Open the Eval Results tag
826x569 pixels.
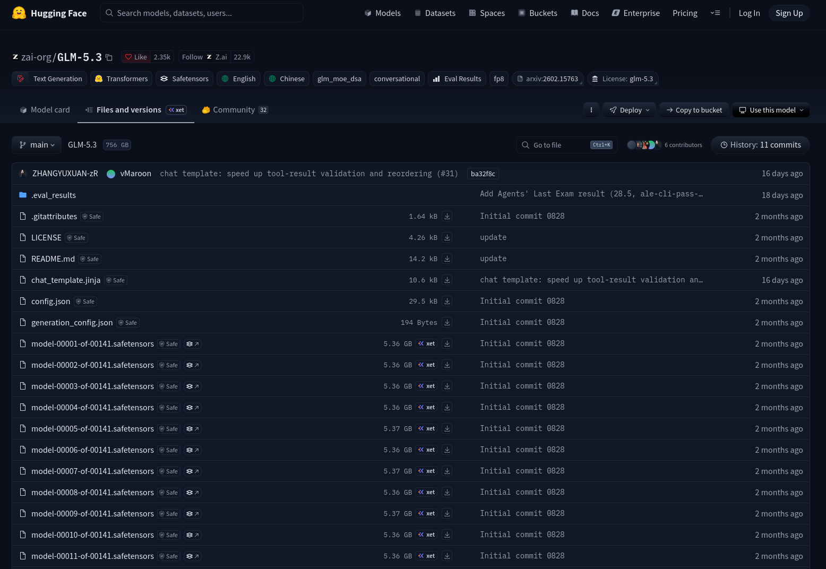(x=457, y=79)
